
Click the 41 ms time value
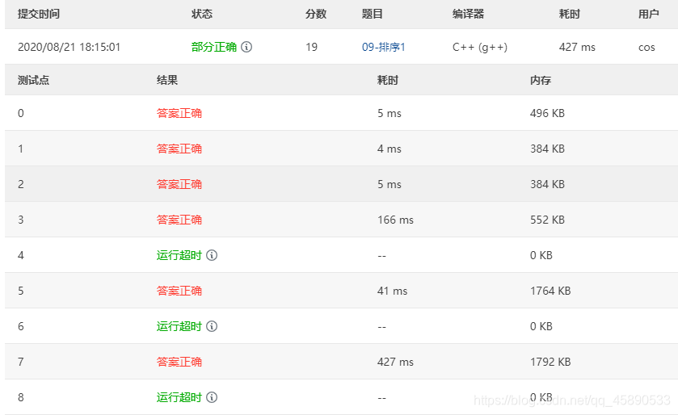392,291
